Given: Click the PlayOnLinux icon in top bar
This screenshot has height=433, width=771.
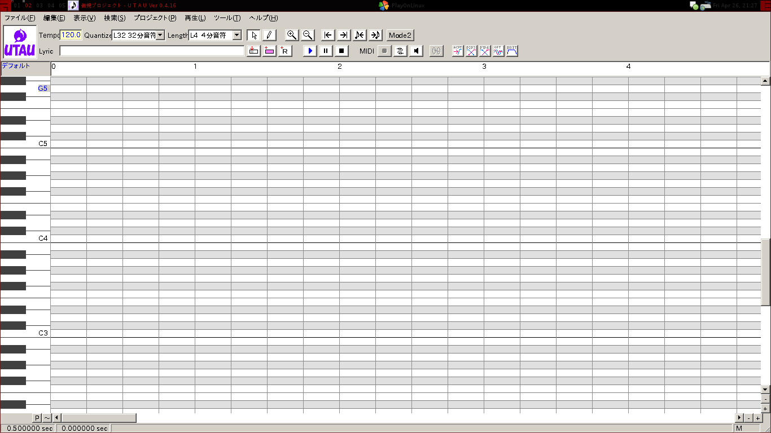Looking at the screenshot, I should [x=383, y=6].
